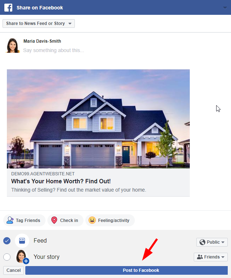Viewport: 231px width, 278px height.
Task: Click the Facebook logo icon
Action: (x=8, y=8)
